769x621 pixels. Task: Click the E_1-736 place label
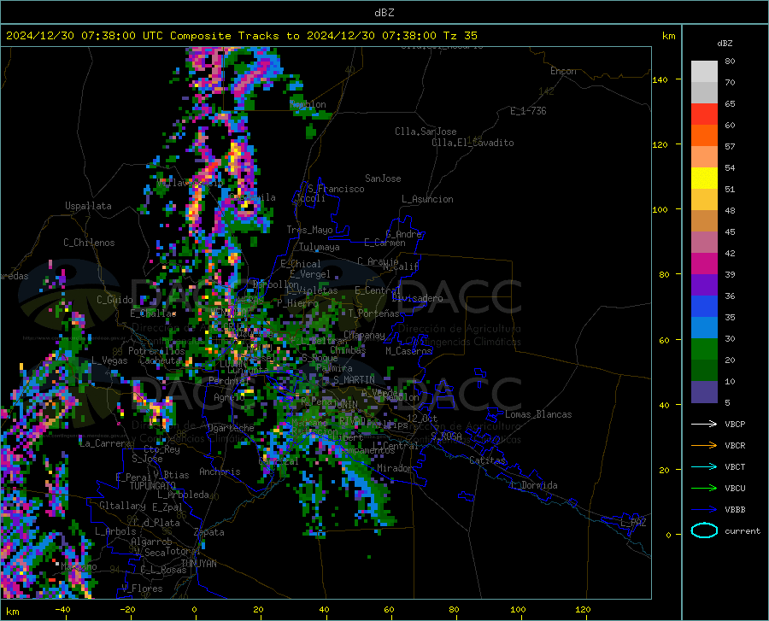tap(528, 111)
